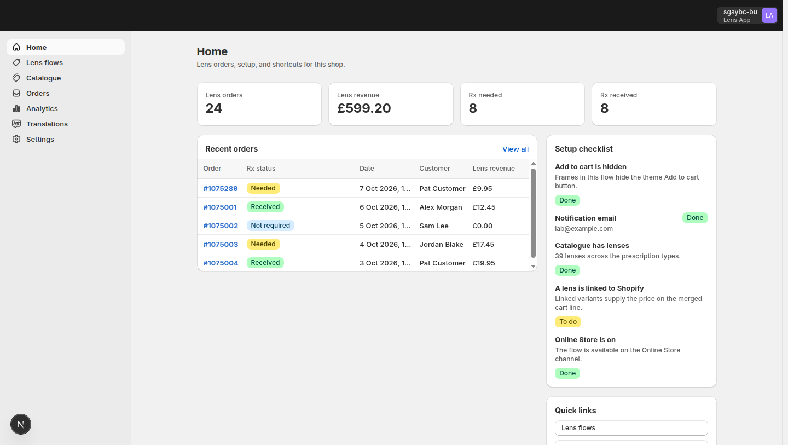This screenshot has width=788, height=445.
Task: Click the Rx needed 8 card
Action: click(x=523, y=104)
